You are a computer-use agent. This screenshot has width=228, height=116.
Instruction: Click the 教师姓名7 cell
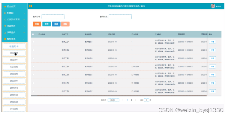[88, 91]
